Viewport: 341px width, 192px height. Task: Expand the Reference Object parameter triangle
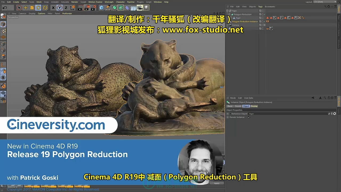pyautogui.click(x=230, y=114)
